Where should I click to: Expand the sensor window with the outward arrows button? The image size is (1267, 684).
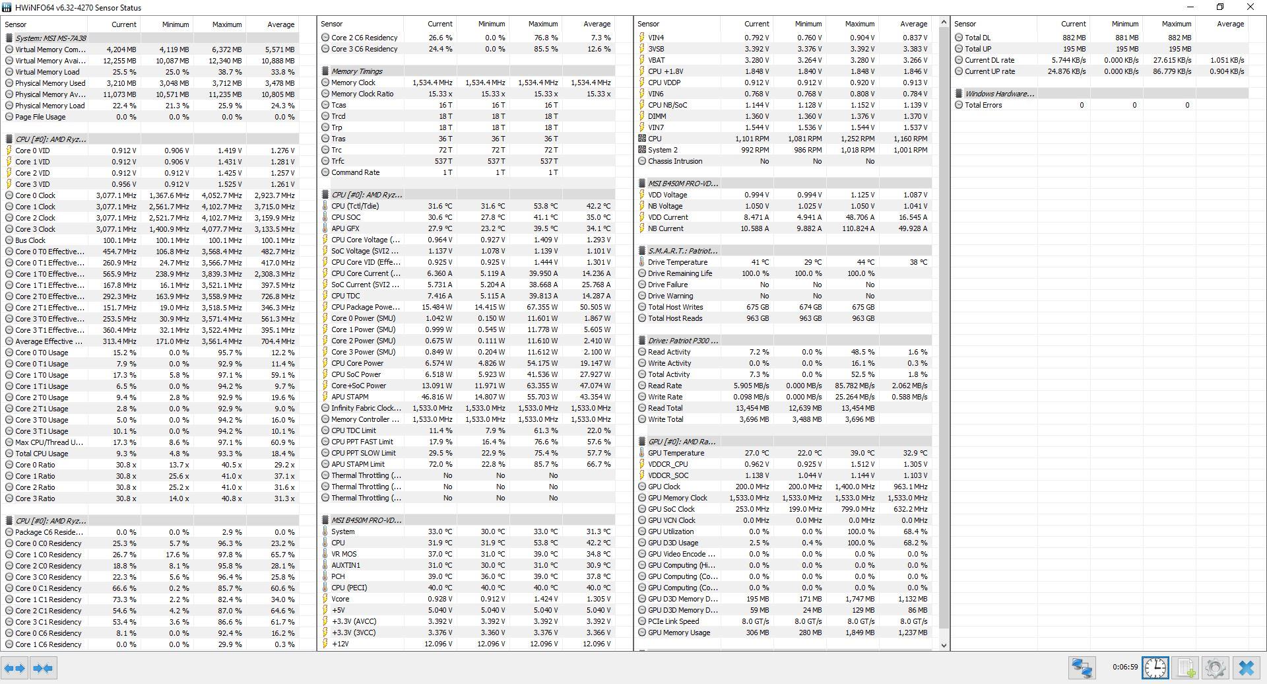point(14,668)
